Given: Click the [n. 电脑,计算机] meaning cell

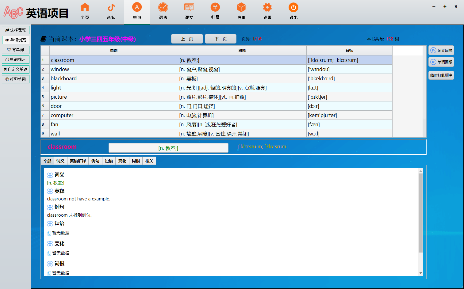Looking at the screenshot, I should click(x=242, y=115).
